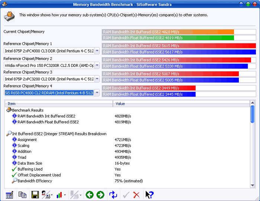Image resolution: width=260 pixels, height=201 pixels.
Task: Click the 16-bytes value
Action: pos(122,163)
